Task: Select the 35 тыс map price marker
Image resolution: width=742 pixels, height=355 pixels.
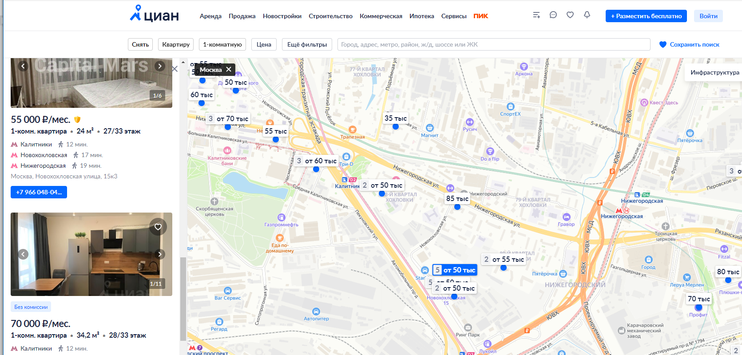Action: point(396,118)
